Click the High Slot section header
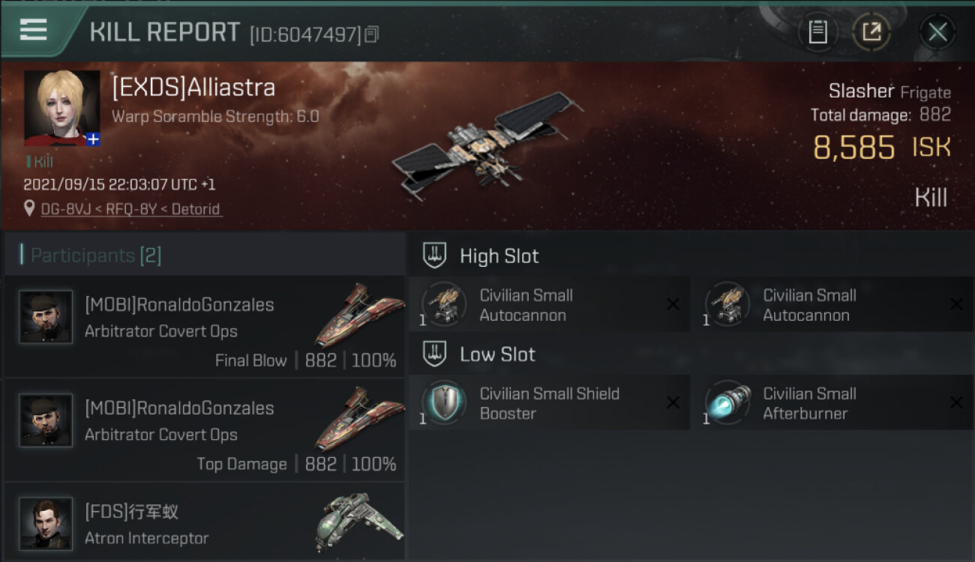 click(x=499, y=256)
